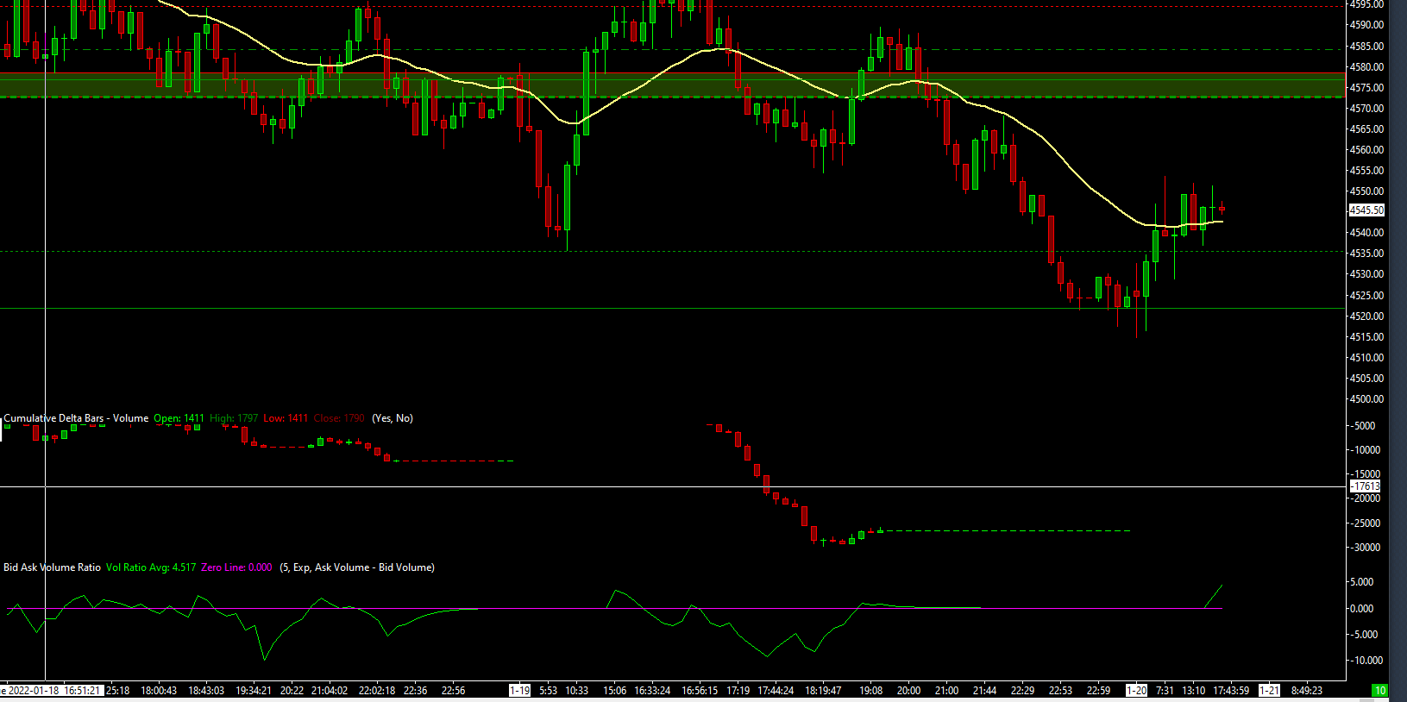This screenshot has width=1407, height=702.
Task: Click the 4560.00 price scale label
Action: tap(1366, 150)
